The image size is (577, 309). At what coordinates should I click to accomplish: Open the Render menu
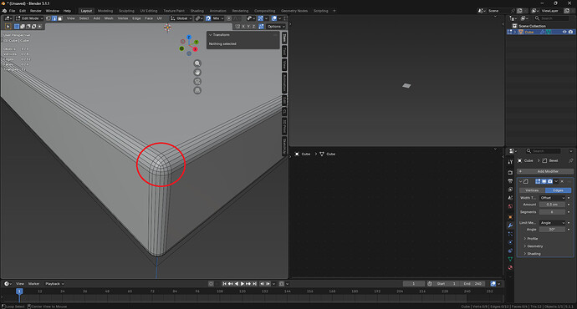point(36,11)
